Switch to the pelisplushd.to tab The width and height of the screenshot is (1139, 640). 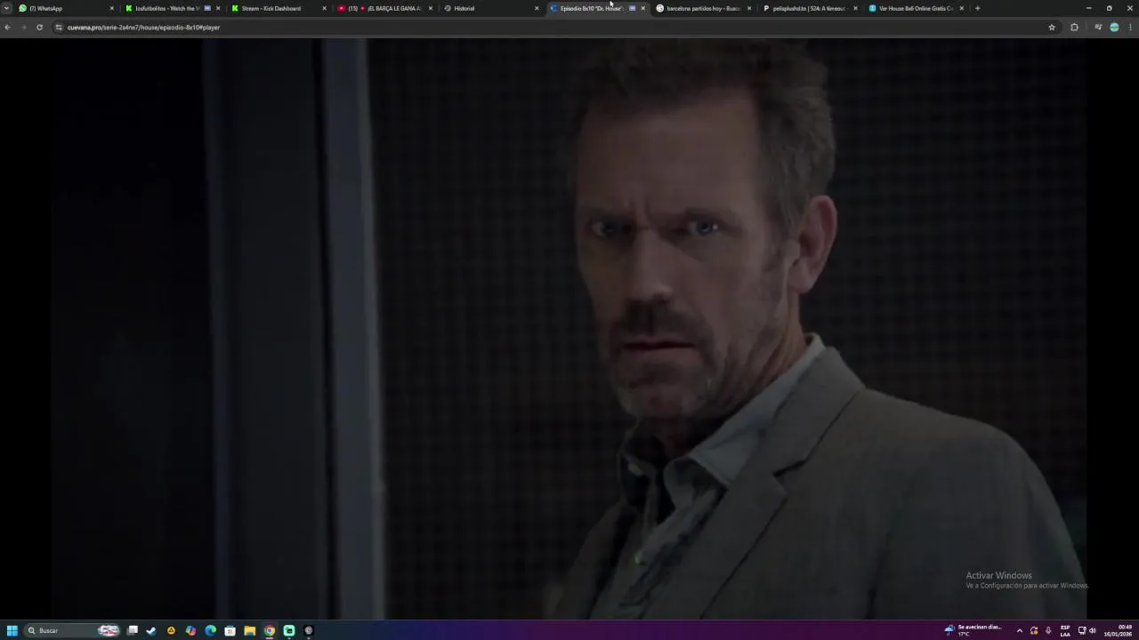pyautogui.click(x=809, y=8)
